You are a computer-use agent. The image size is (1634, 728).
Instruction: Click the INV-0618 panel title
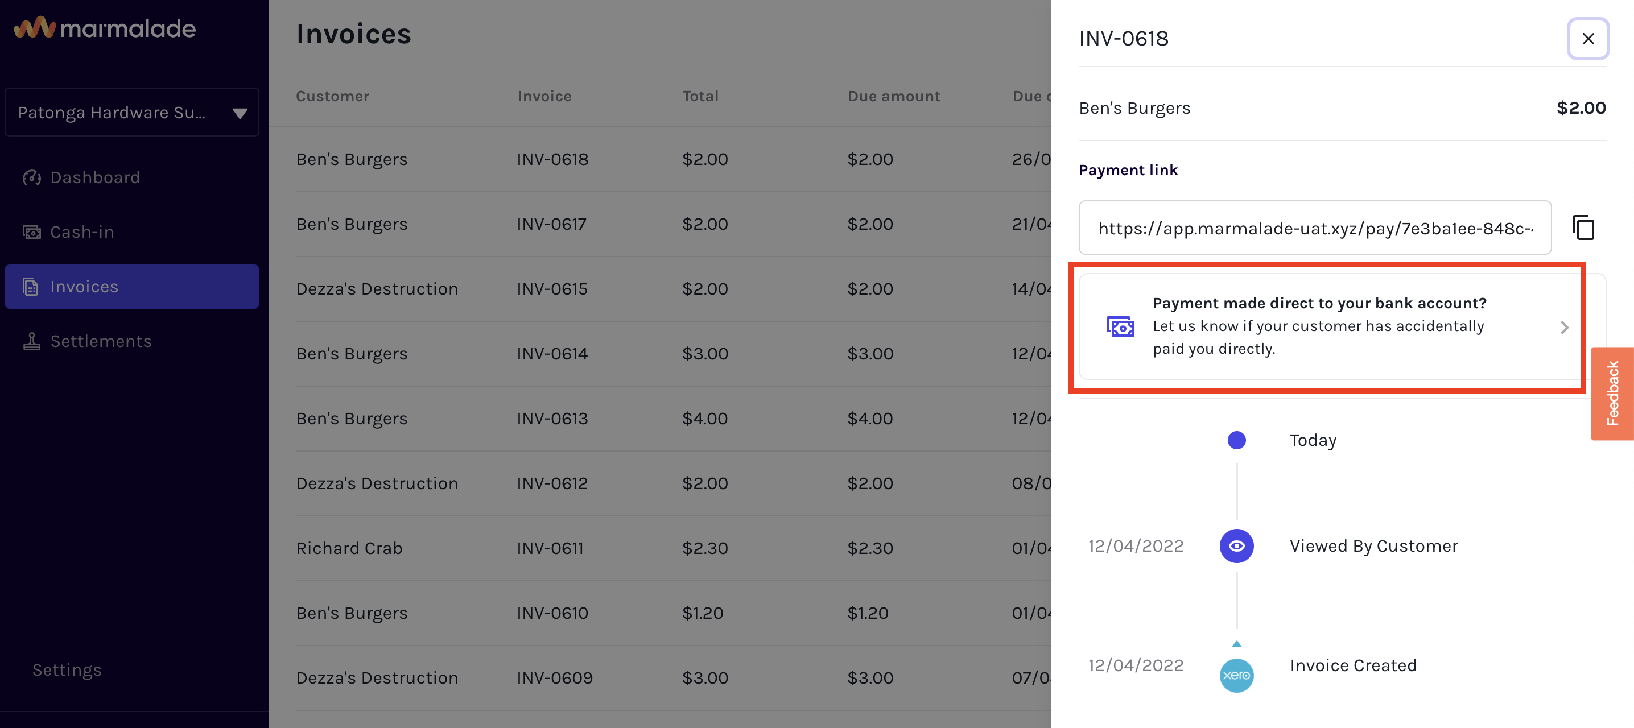[x=1123, y=38]
